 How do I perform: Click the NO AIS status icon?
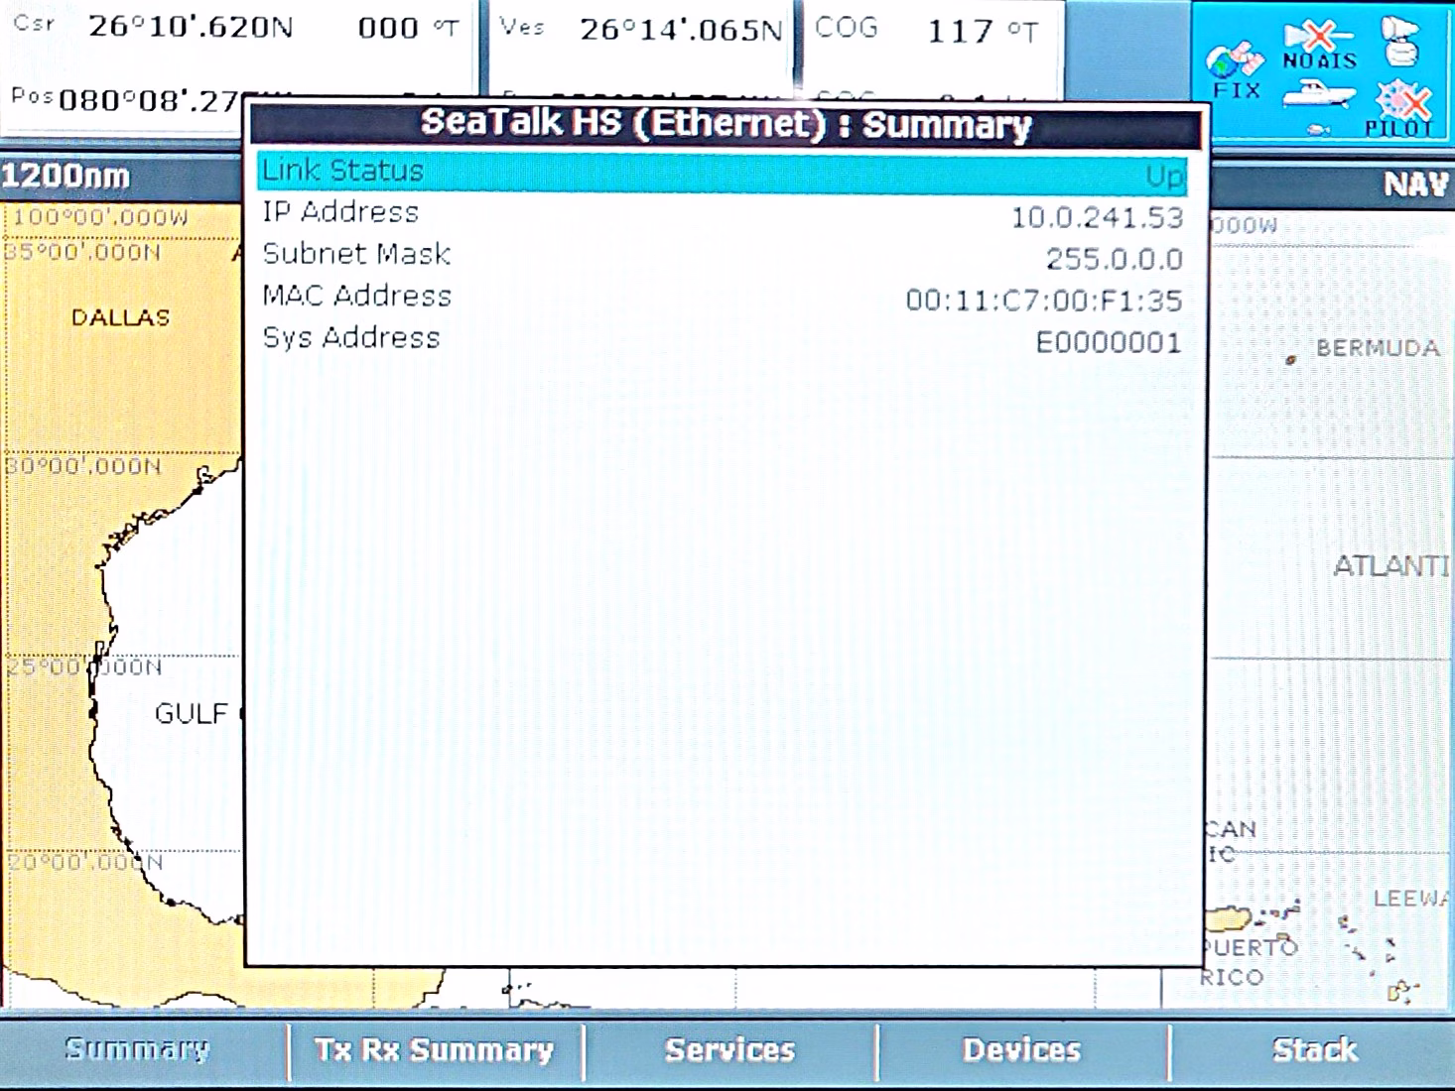(1319, 47)
